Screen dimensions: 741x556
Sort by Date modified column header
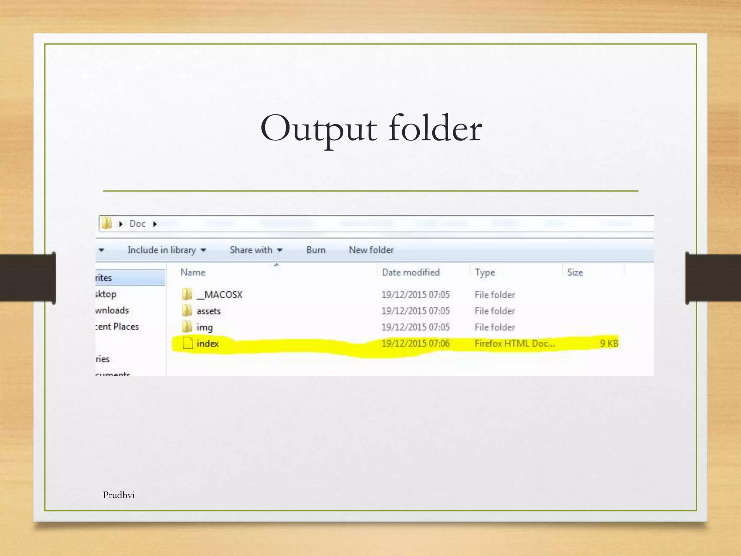click(411, 273)
